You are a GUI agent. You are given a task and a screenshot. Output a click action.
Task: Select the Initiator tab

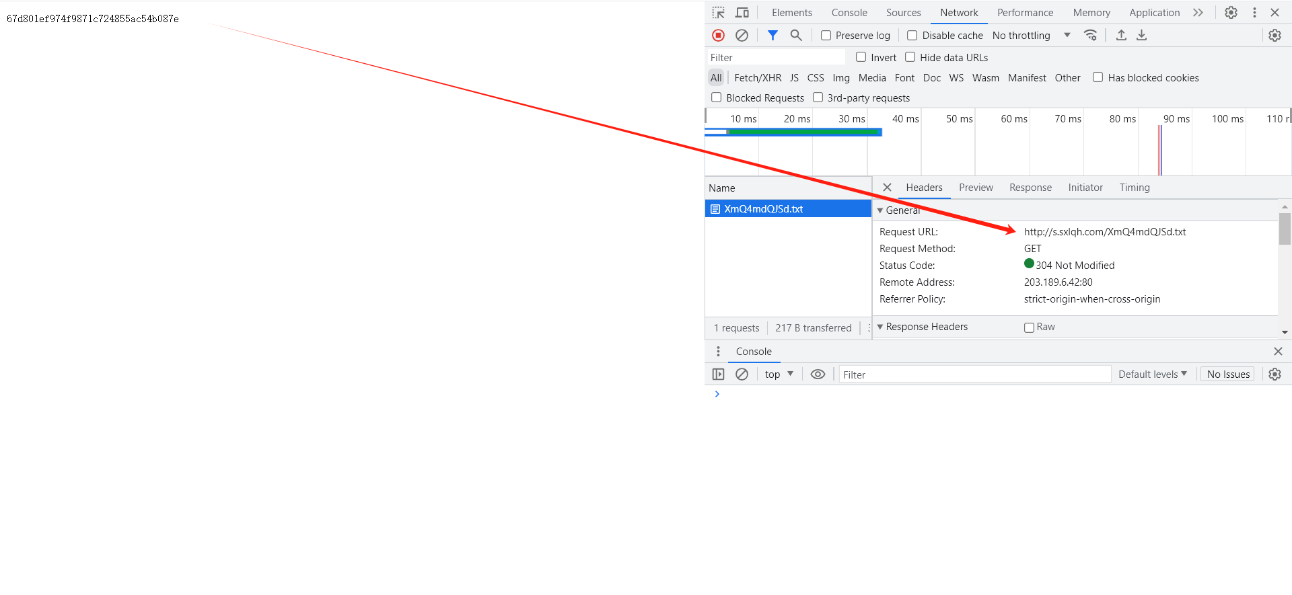1085,188
